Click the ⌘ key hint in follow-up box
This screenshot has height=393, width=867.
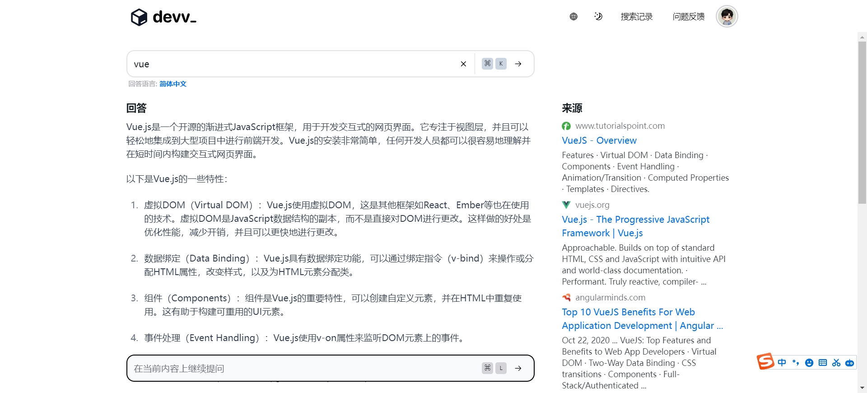(487, 368)
